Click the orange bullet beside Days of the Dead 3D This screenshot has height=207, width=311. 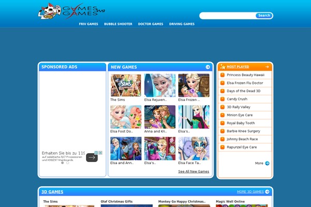(x=222, y=91)
